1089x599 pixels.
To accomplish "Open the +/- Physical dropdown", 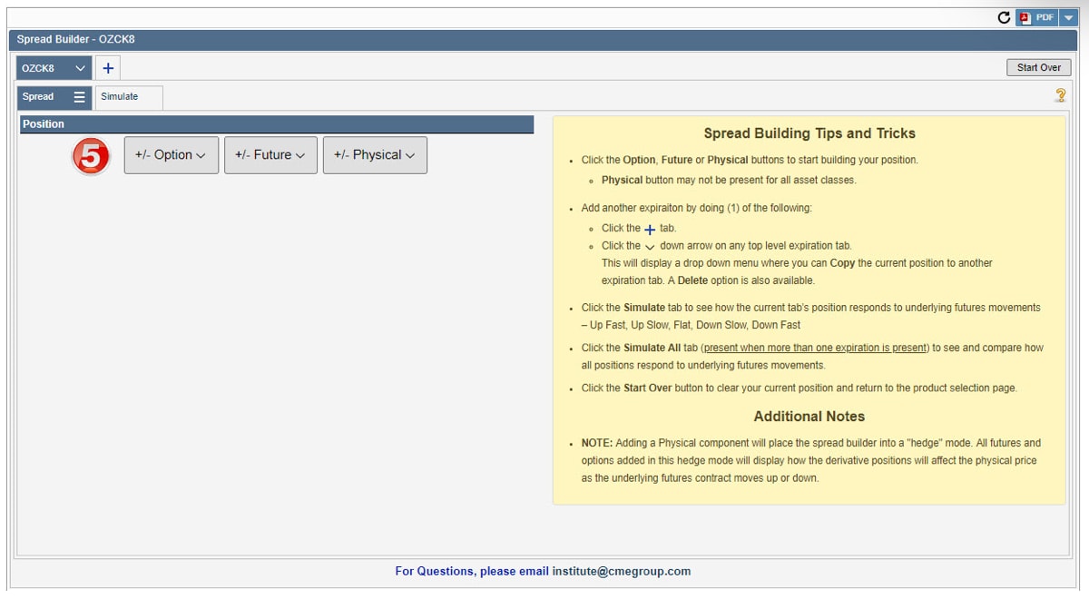I will [375, 155].
